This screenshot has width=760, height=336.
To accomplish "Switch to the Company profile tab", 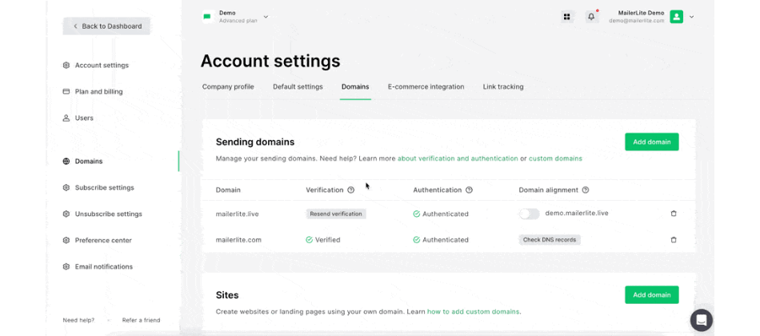I will point(228,86).
